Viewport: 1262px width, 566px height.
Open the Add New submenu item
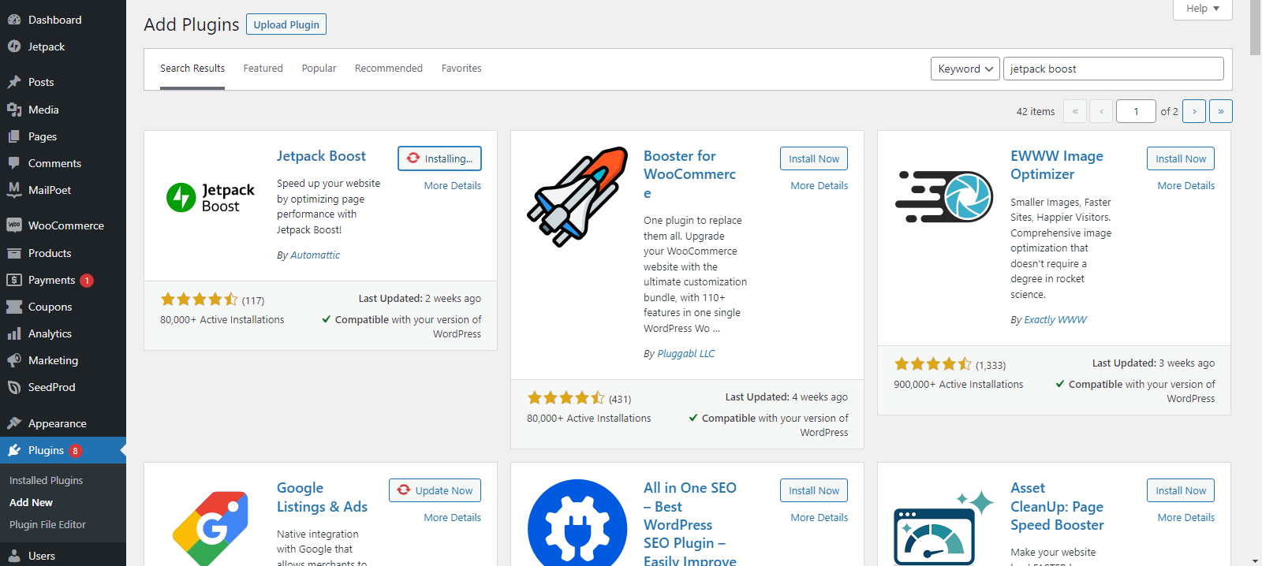pos(31,502)
